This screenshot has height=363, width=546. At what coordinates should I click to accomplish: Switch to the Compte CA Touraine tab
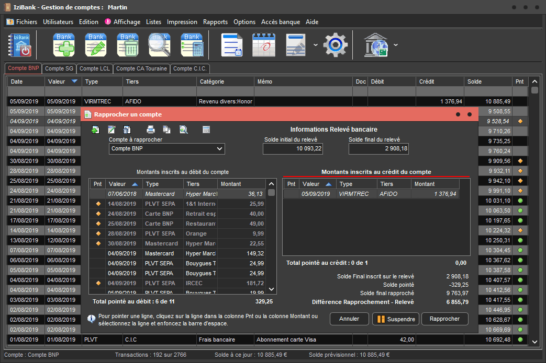point(141,68)
